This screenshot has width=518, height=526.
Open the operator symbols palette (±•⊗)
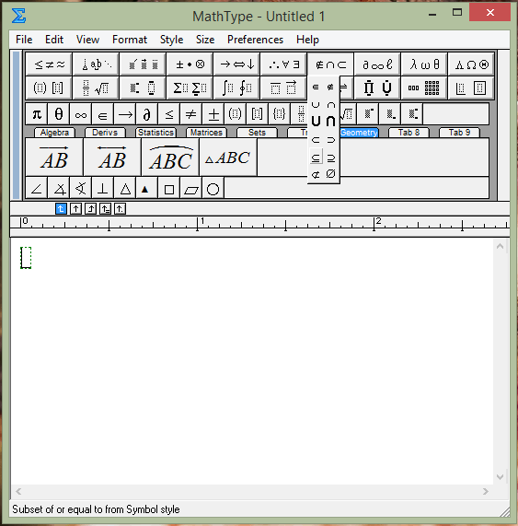coord(190,64)
